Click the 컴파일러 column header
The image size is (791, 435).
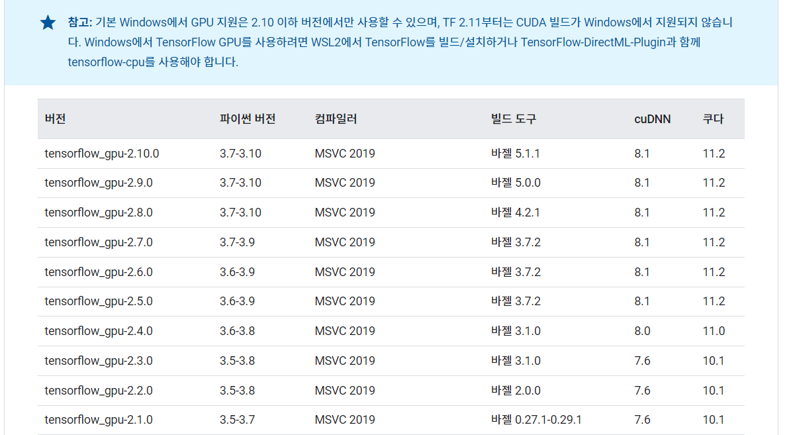336,119
